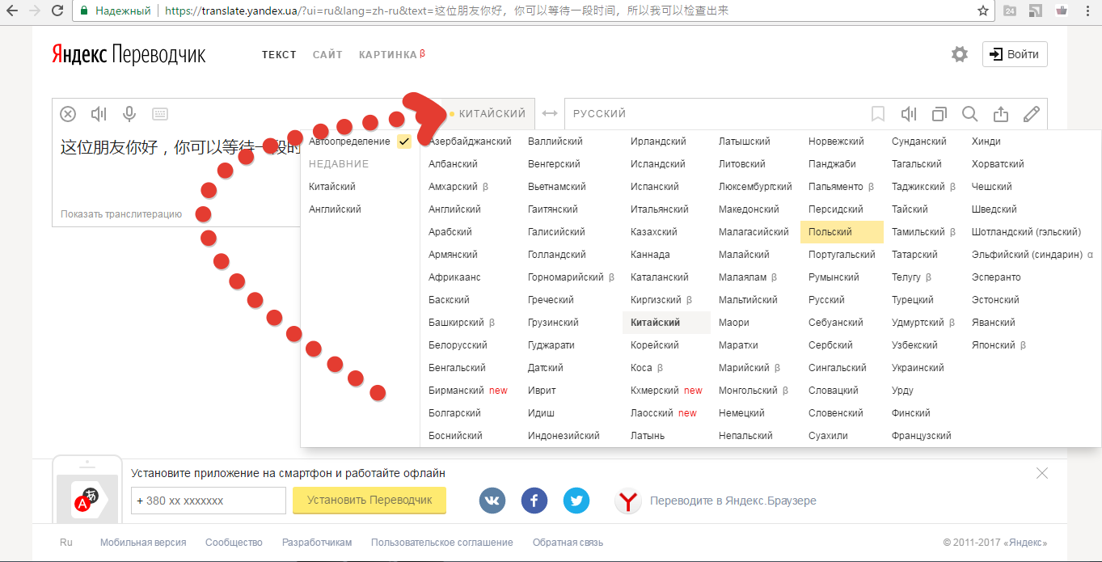
Task: Bookmark the translation to favorites
Action: [878, 114]
